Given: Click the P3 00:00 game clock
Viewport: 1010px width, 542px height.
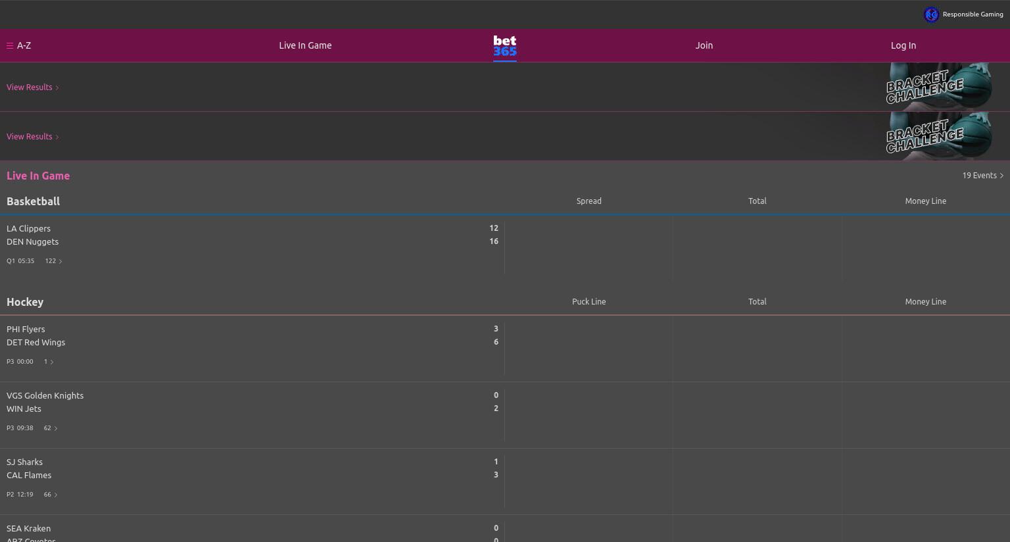Looking at the screenshot, I should [x=20, y=362].
